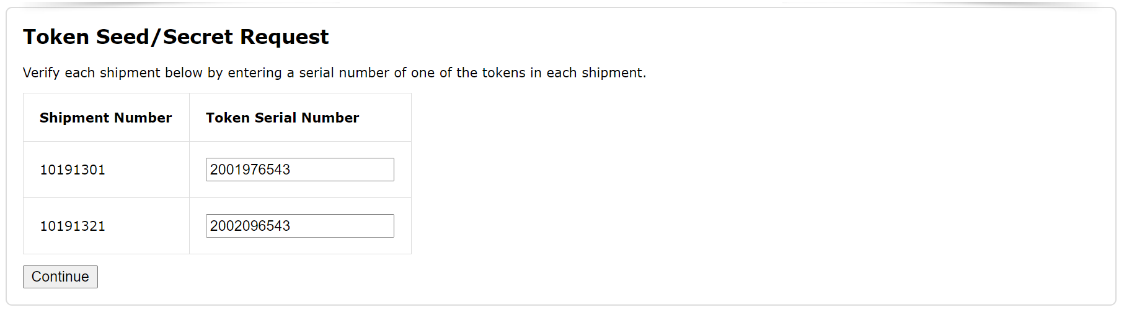Click the second table row's shipment value
This screenshot has height=310, width=1124.
point(73,226)
